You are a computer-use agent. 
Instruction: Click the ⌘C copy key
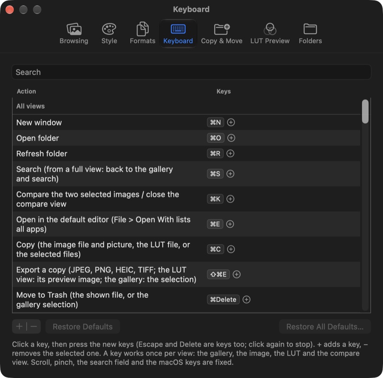click(215, 249)
